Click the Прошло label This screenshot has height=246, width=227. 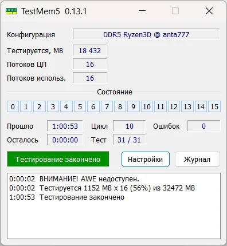coord(20,126)
